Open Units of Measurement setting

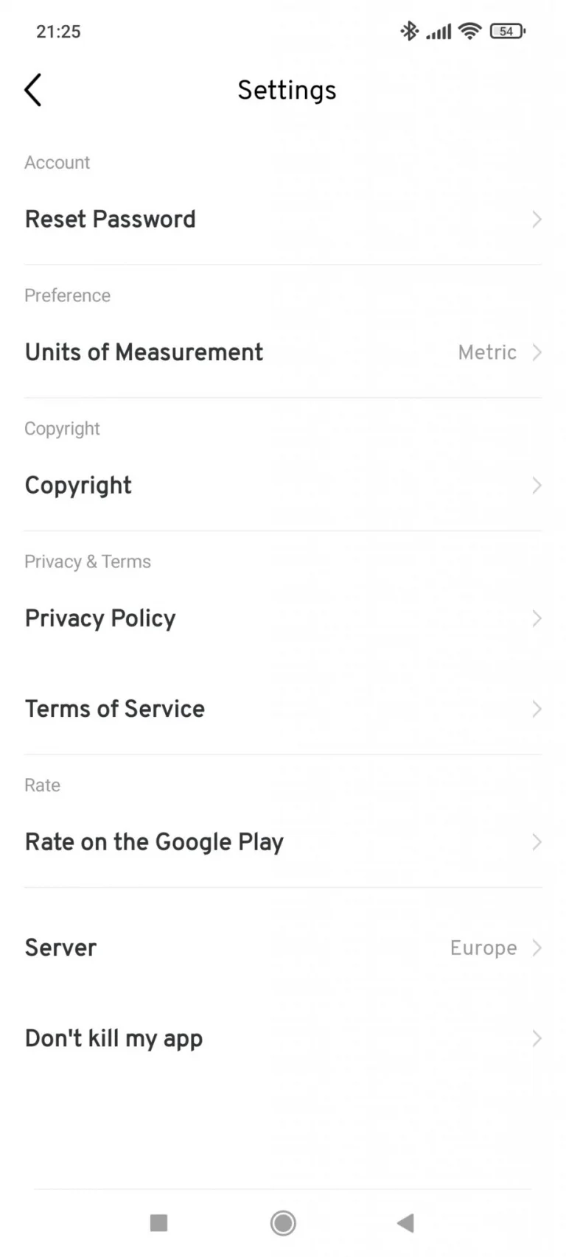(x=283, y=352)
